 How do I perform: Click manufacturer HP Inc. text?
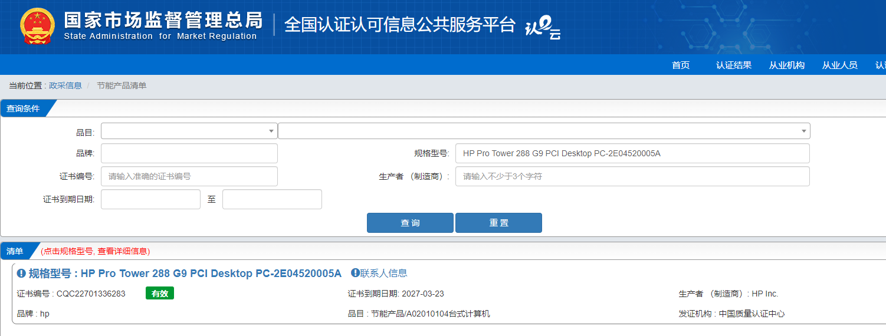(x=765, y=294)
